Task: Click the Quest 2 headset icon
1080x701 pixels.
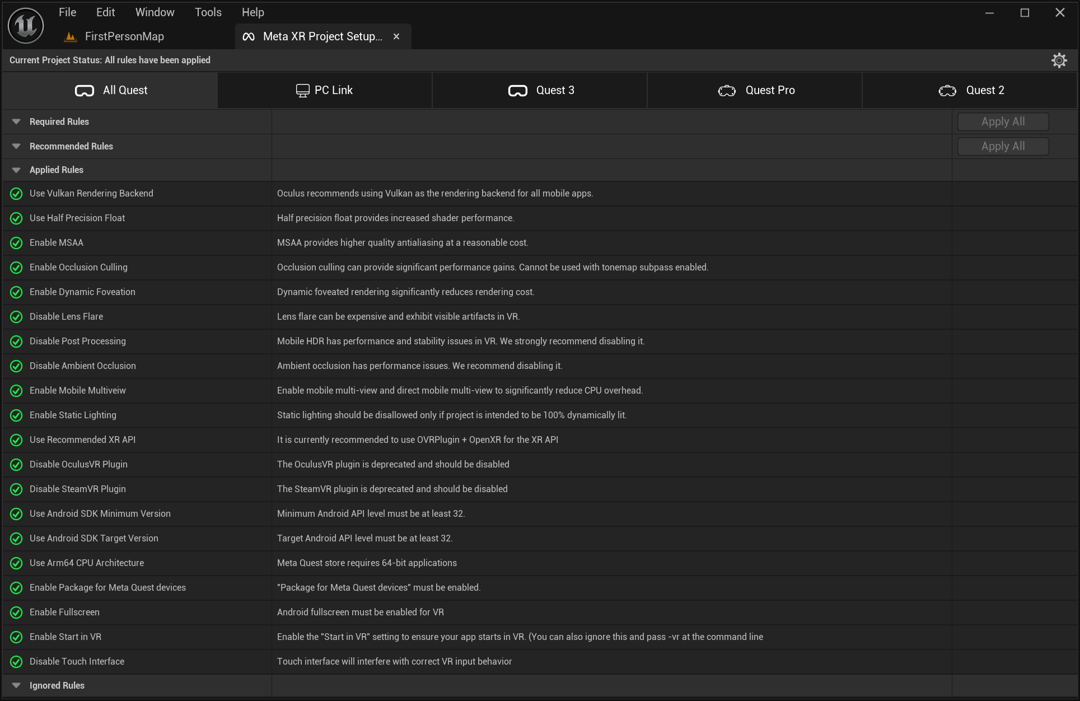Action: click(947, 90)
